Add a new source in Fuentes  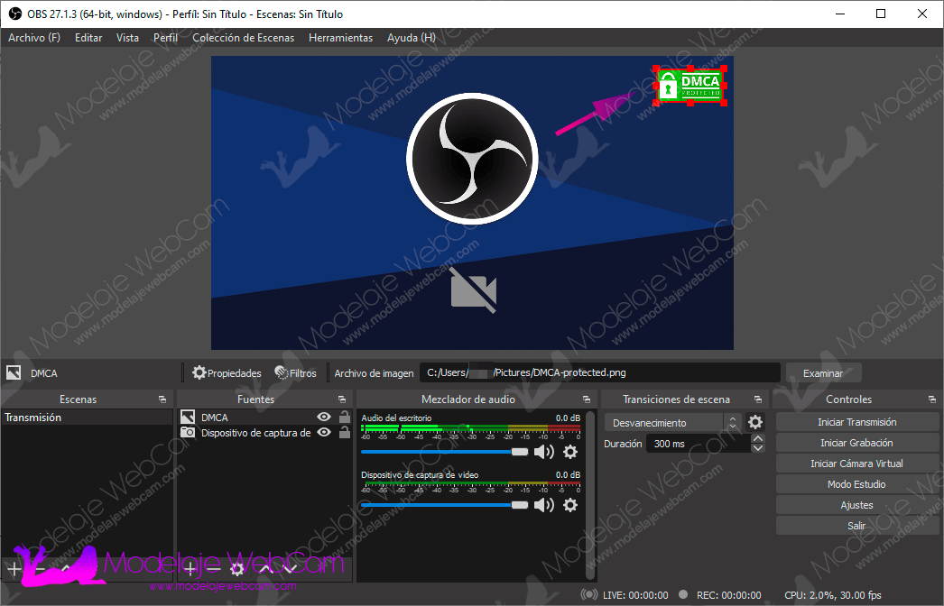click(190, 568)
